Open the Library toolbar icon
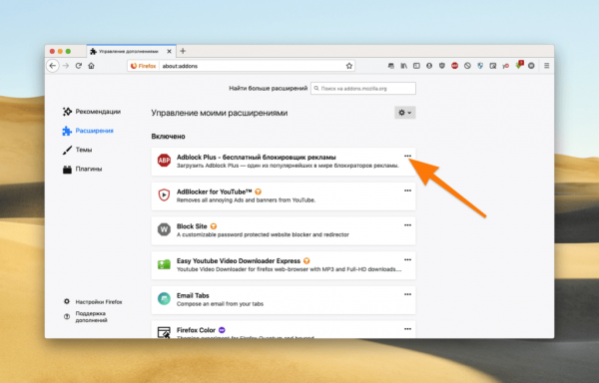599x383 pixels. coord(403,66)
